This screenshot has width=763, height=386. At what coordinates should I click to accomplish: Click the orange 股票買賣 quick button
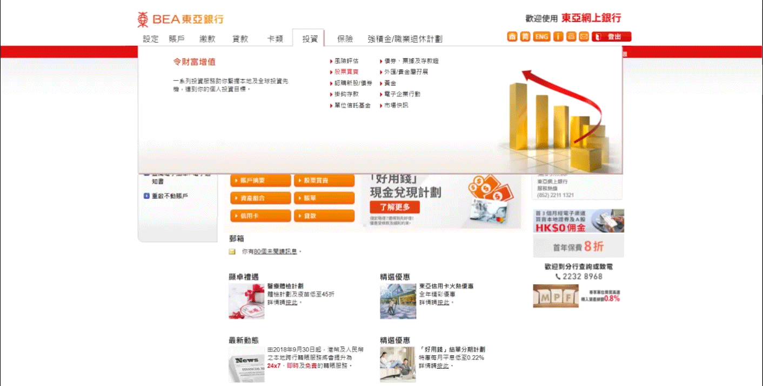coord(324,181)
